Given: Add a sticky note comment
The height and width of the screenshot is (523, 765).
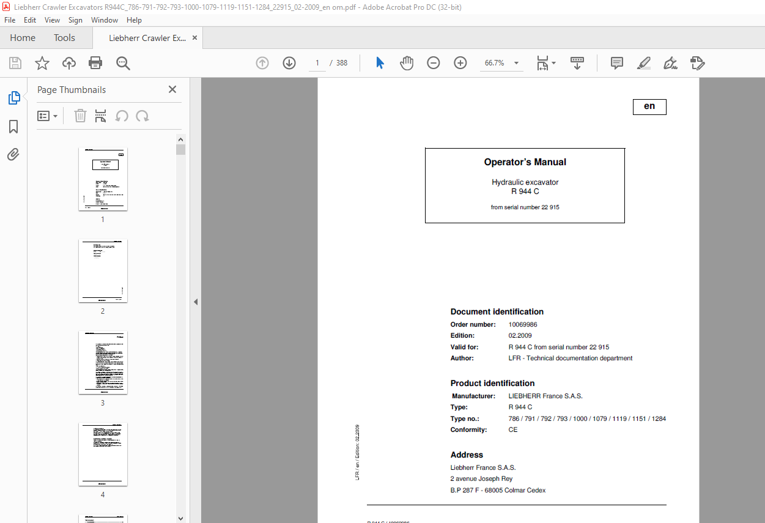Looking at the screenshot, I should [617, 63].
